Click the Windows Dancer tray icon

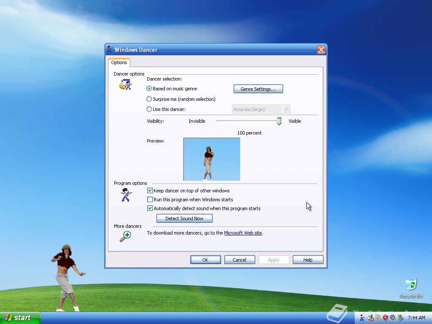(362, 318)
